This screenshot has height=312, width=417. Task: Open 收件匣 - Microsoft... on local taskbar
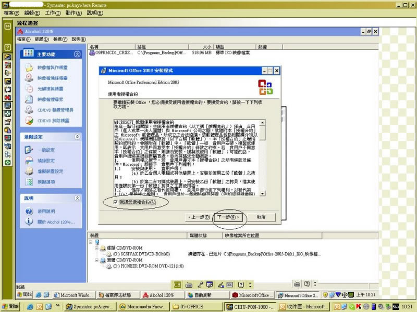pyautogui.click(x=303, y=307)
